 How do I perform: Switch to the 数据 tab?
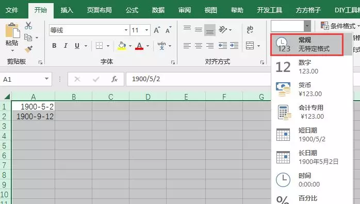(158, 10)
